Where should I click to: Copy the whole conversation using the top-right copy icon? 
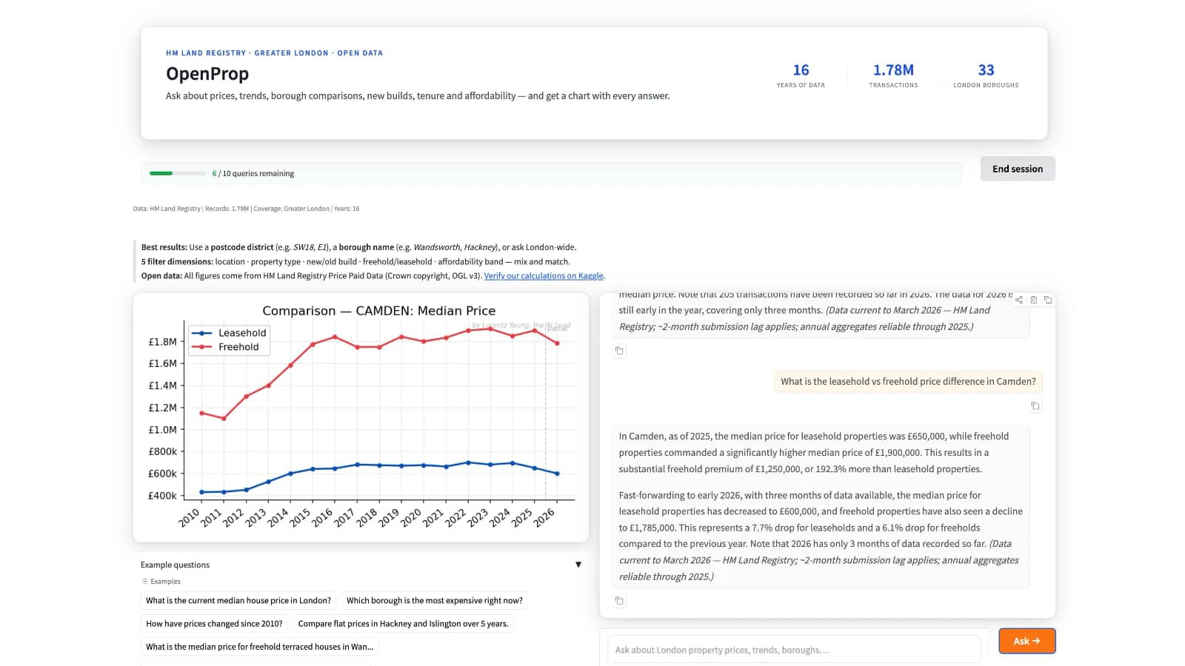(1048, 300)
